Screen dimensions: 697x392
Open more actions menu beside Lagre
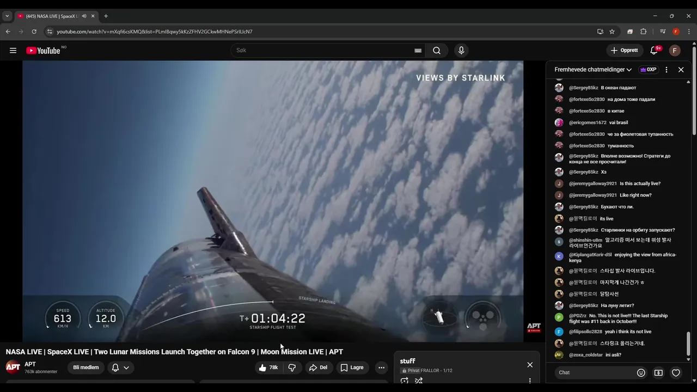(x=381, y=367)
